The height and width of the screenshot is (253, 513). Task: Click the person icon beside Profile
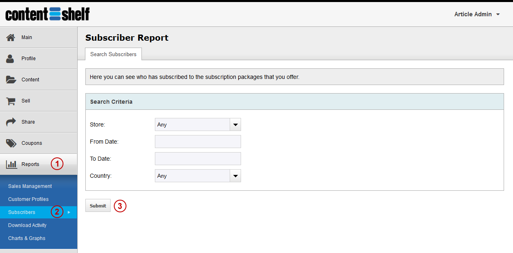pos(11,59)
